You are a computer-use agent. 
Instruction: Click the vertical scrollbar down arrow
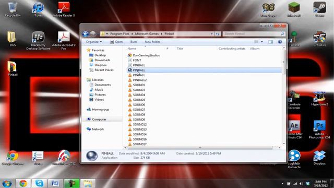[283, 144]
